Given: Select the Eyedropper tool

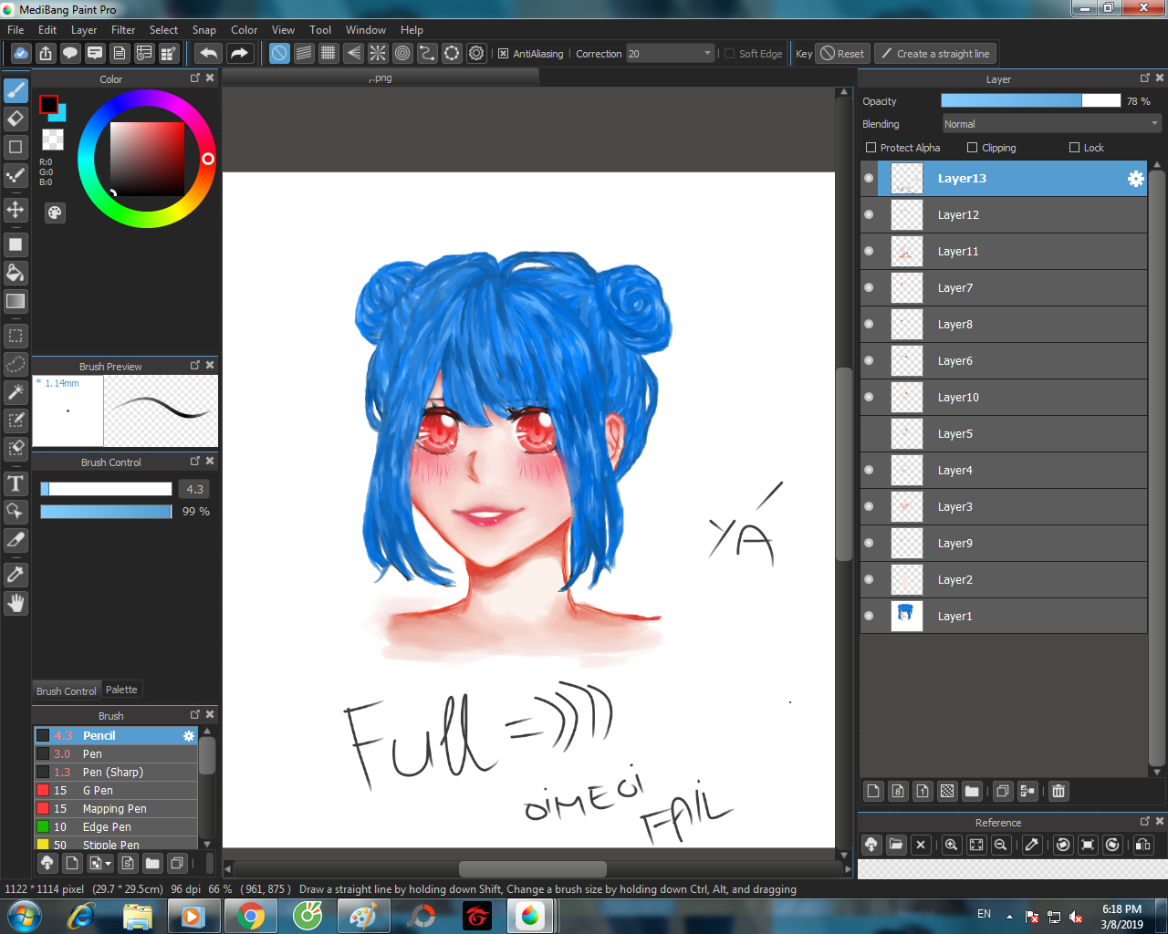Looking at the screenshot, I should [16, 575].
